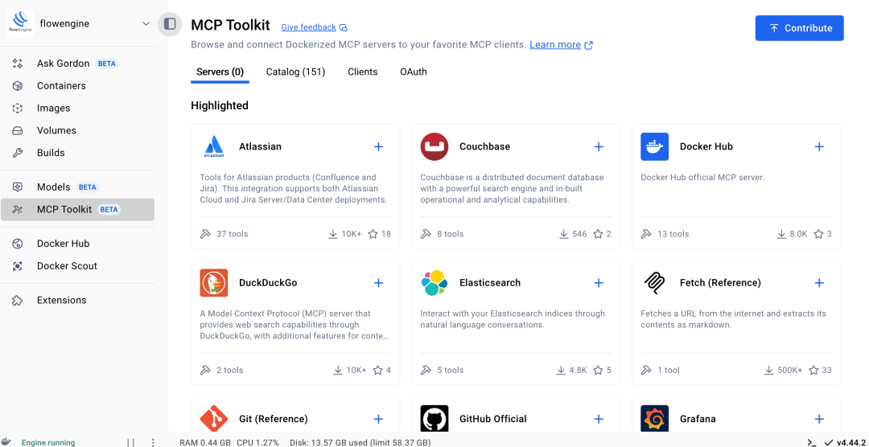Click the FlowEngine organization logo
Viewport: 869px width, 447px height.
(x=20, y=24)
